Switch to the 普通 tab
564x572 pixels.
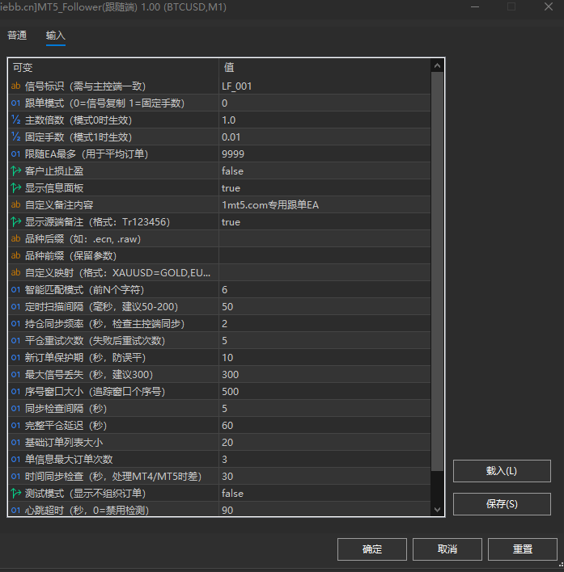pyautogui.click(x=17, y=36)
